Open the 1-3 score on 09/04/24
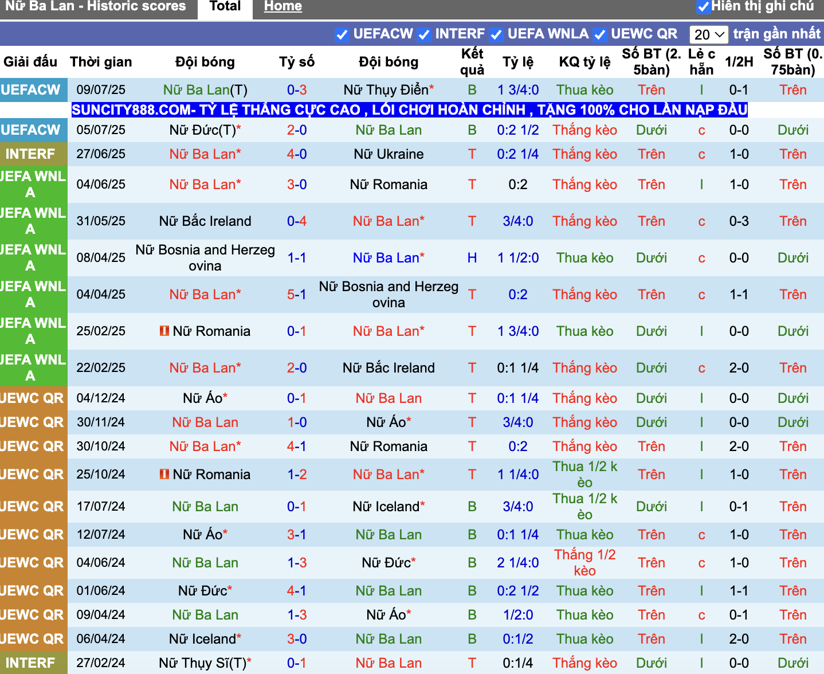Image resolution: width=824 pixels, height=674 pixels. [x=297, y=615]
